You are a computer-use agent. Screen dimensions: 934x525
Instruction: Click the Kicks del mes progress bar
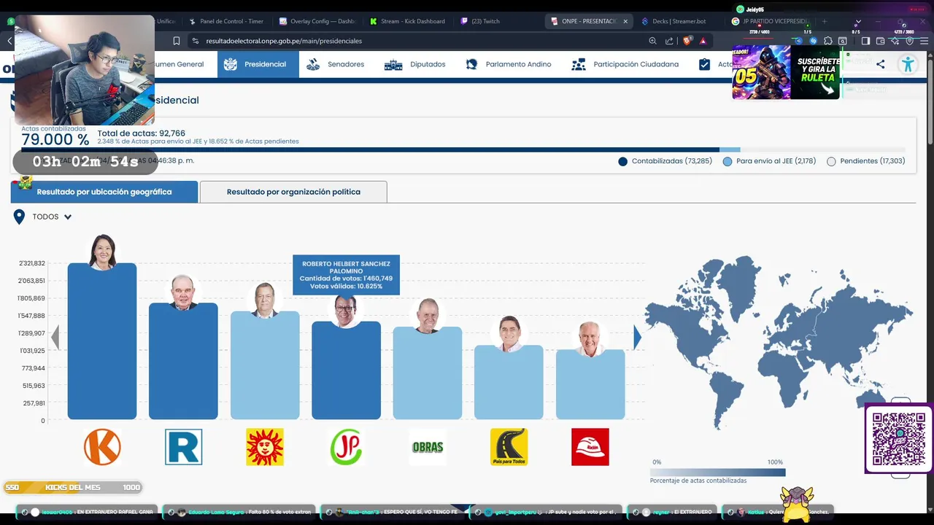click(72, 487)
